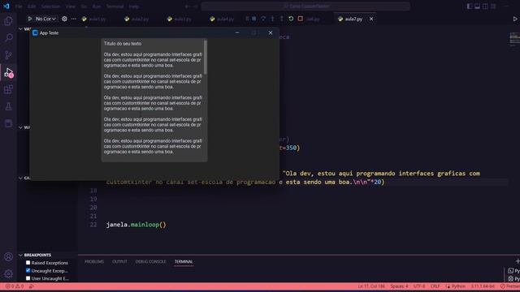
Task: Open the Explorer view in activity bar
Action: 8,21
